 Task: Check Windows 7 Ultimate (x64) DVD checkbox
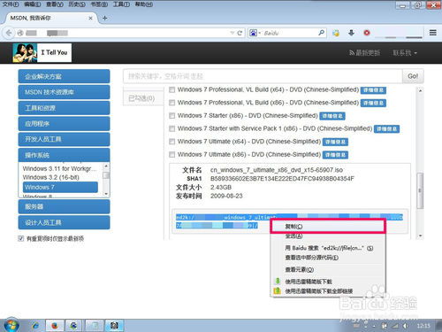(x=171, y=142)
